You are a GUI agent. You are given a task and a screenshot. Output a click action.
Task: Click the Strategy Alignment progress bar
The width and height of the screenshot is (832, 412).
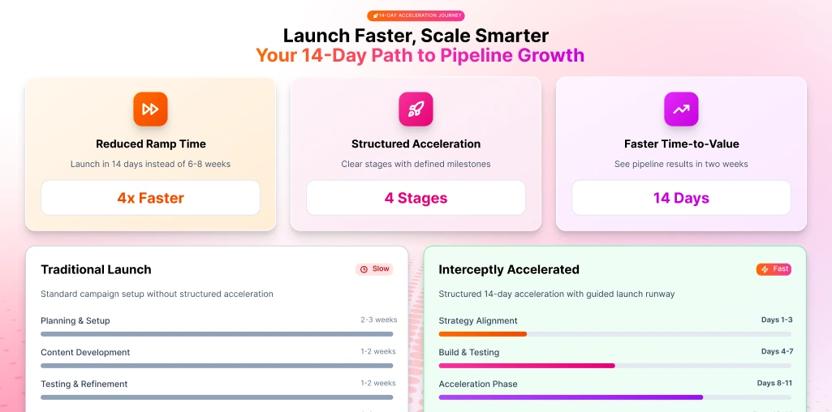(614, 334)
